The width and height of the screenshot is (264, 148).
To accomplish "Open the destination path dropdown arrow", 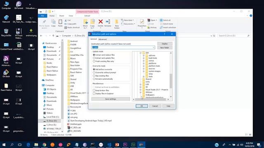I will coord(153,48).
